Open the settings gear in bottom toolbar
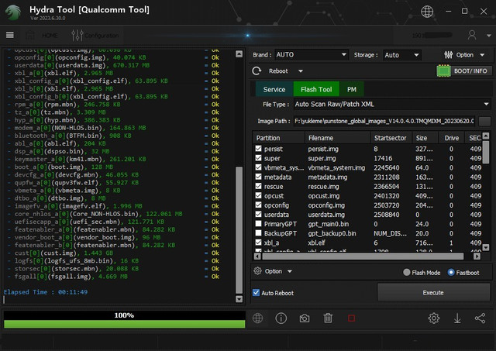The height and width of the screenshot is (351, 496). click(x=434, y=318)
